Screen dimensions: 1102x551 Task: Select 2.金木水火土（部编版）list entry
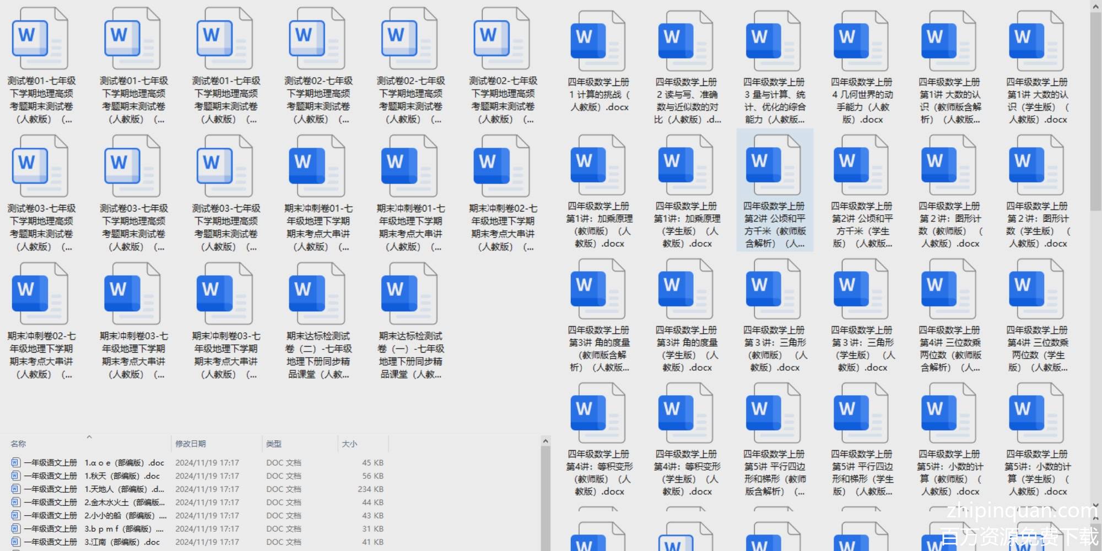pos(124,503)
